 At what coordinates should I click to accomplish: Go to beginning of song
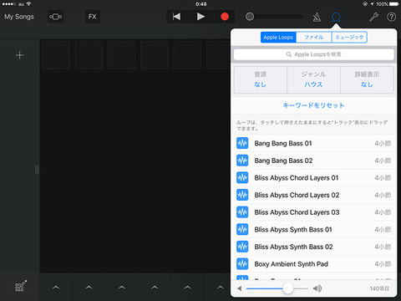coord(176,17)
